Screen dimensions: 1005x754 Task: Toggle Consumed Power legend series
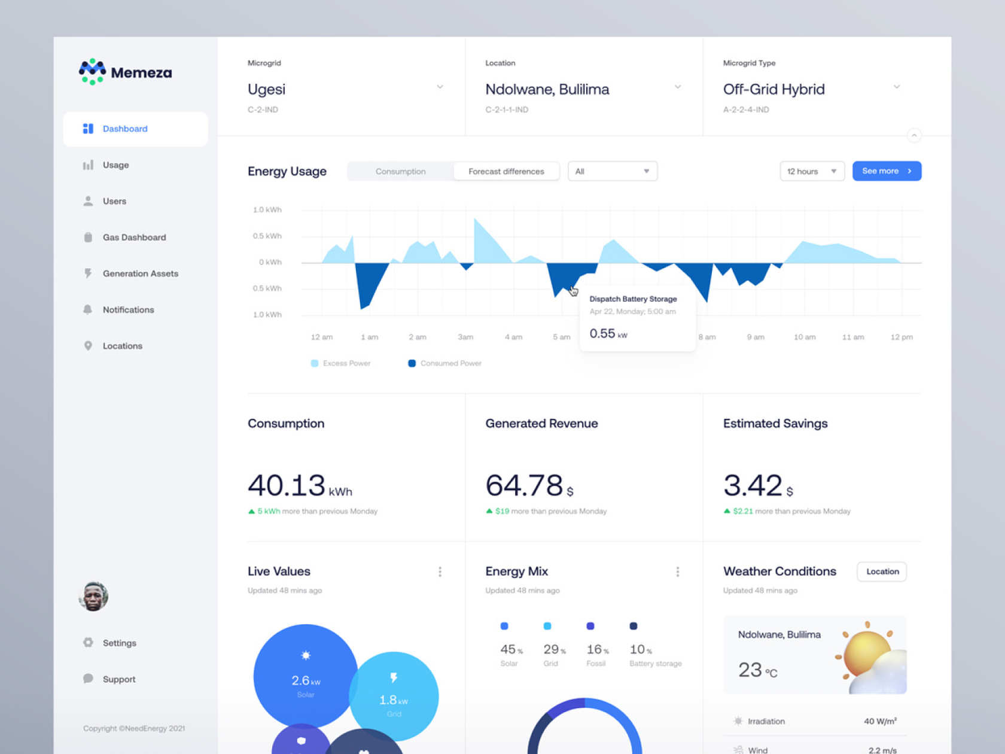(x=444, y=363)
